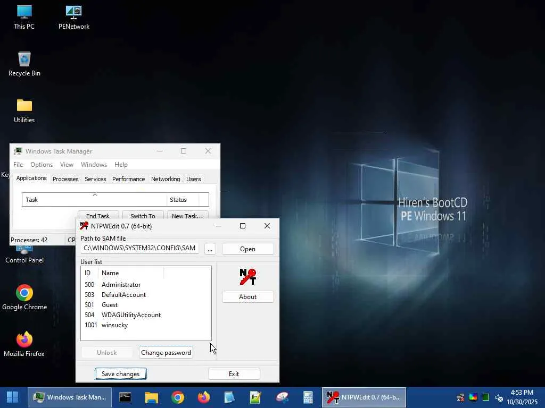Image resolution: width=545 pixels, height=408 pixels.
Task: Open Firefox from the taskbar
Action: click(x=204, y=397)
